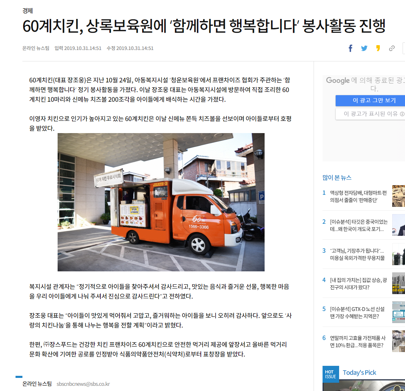Click 'Today's Pick' heading
Viewport: 405px width, 391px height.
point(359,373)
